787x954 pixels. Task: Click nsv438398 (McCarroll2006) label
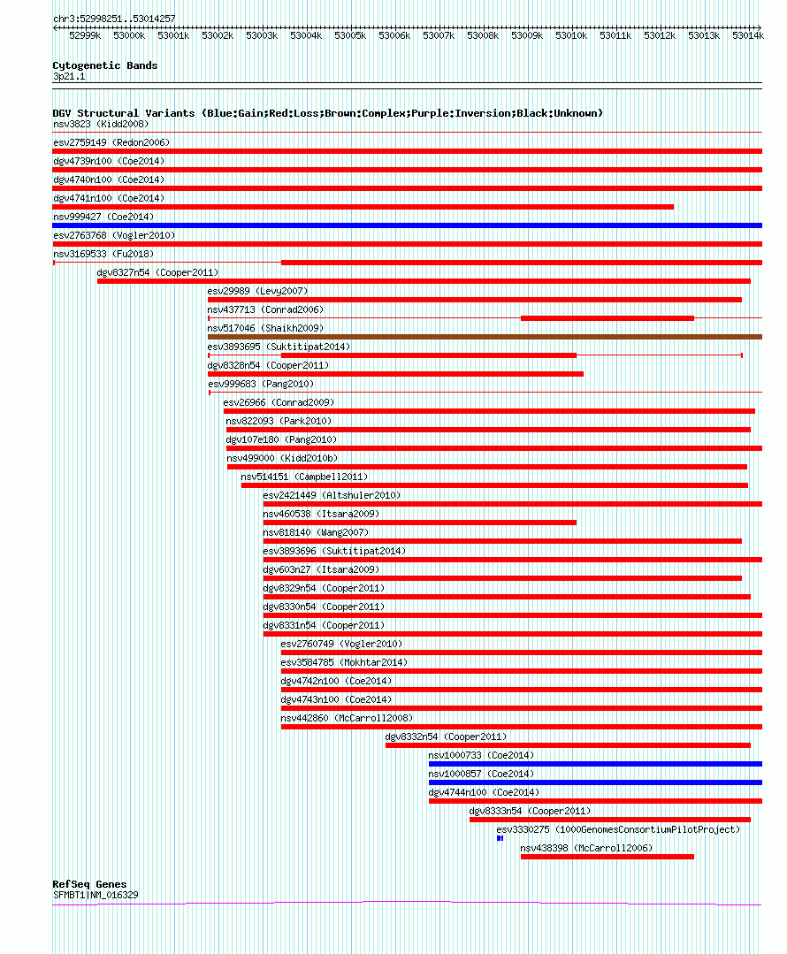586,848
